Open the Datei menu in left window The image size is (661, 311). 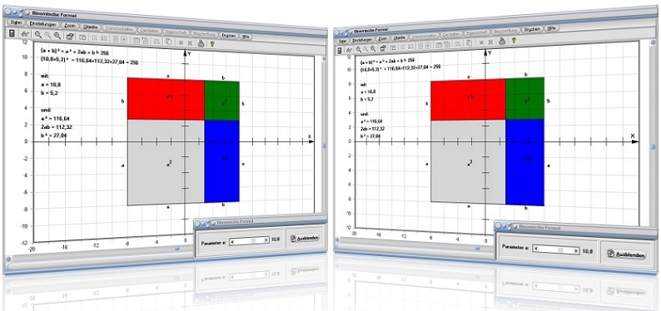pyautogui.click(x=16, y=22)
